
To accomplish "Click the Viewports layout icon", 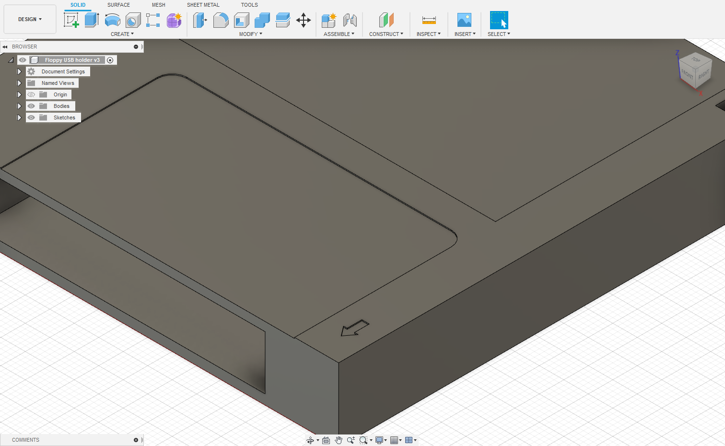I will point(409,440).
